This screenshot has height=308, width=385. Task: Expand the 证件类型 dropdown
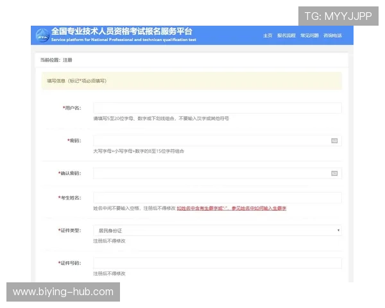(x=218, y=230)
